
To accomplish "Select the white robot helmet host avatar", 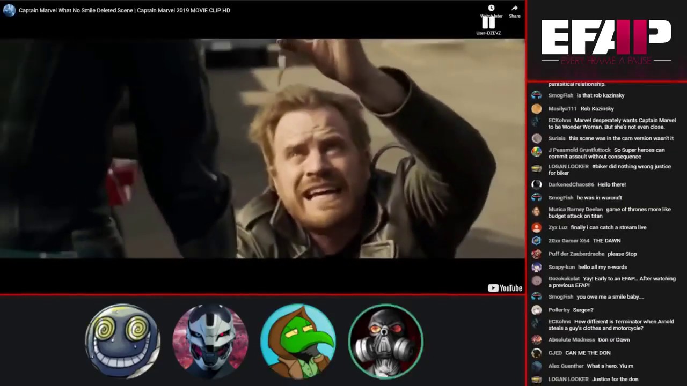I will click(x=210, y=342).
